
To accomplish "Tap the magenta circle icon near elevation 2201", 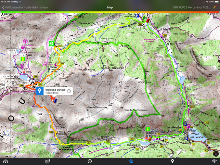I will [x=25, y=41].
